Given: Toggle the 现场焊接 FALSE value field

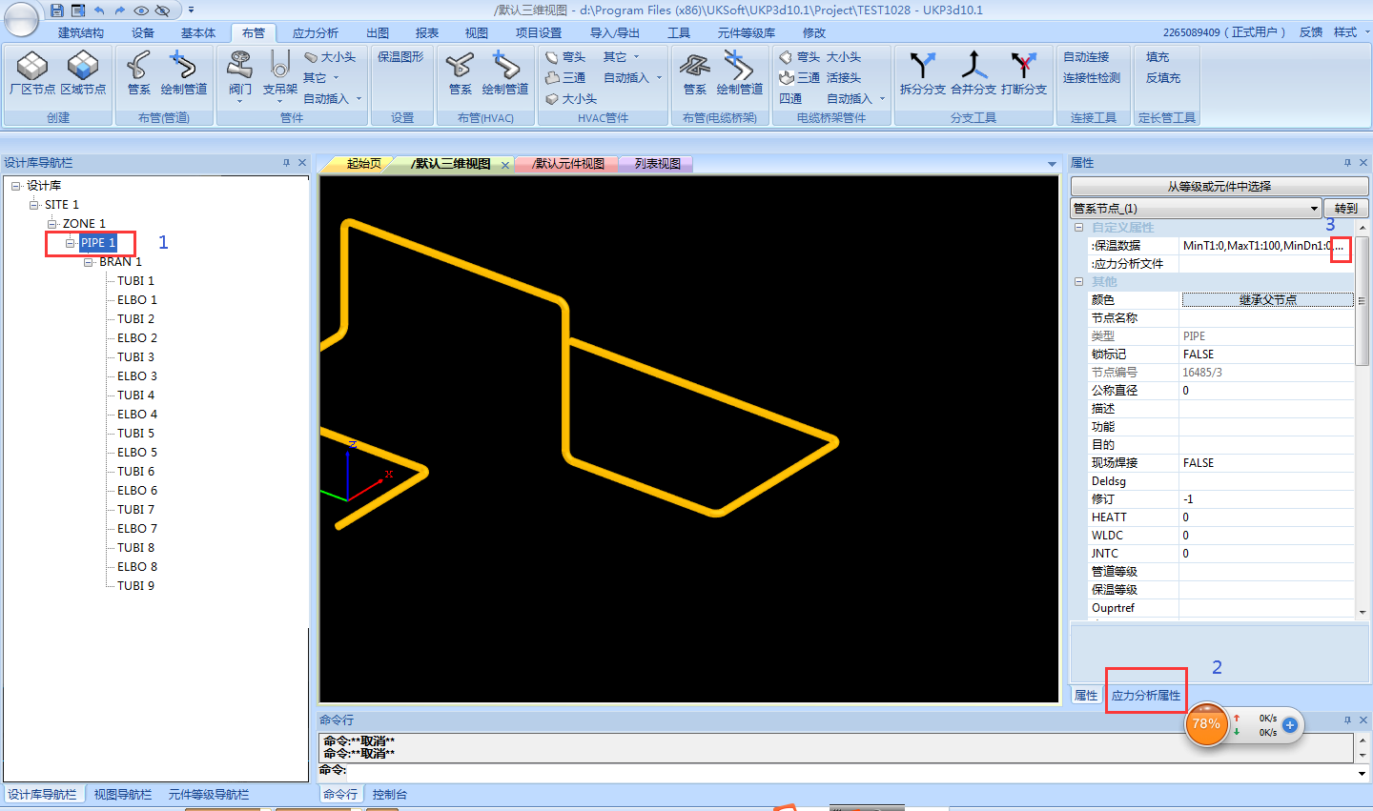Looking at the screenshot, I should click(x=1266, y=463).
